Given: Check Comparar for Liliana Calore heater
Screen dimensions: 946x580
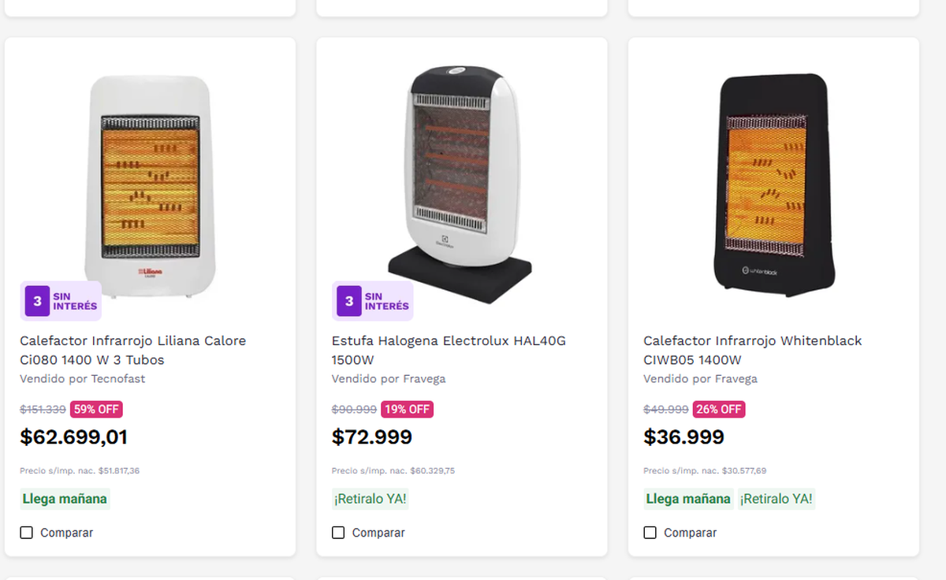Looking at the screenshot, I should click(x=27, y=533).
